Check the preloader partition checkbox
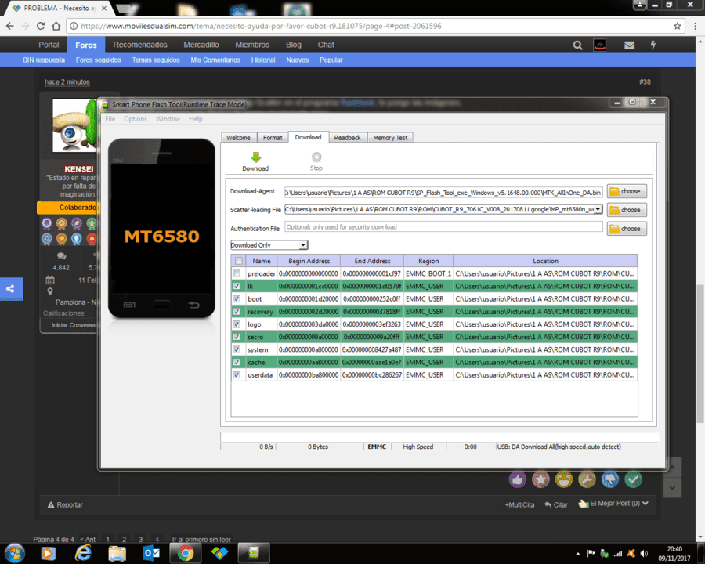The image size is (705, 564). pos(237,273)
